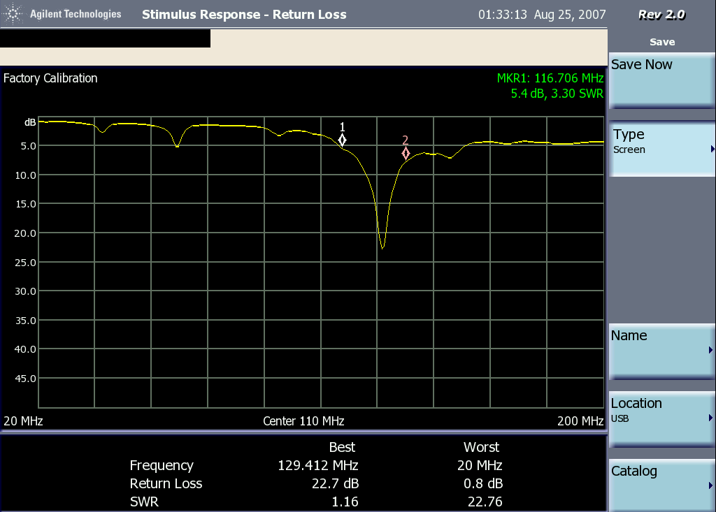Click the Factory Calibration label
The image size is (716, 512).
click(x=50, y=78)
